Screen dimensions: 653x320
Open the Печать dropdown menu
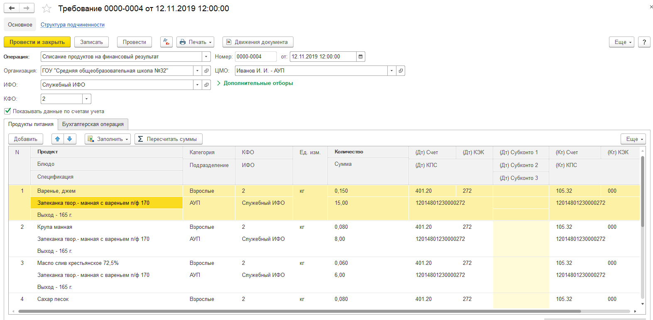point(195,42)
